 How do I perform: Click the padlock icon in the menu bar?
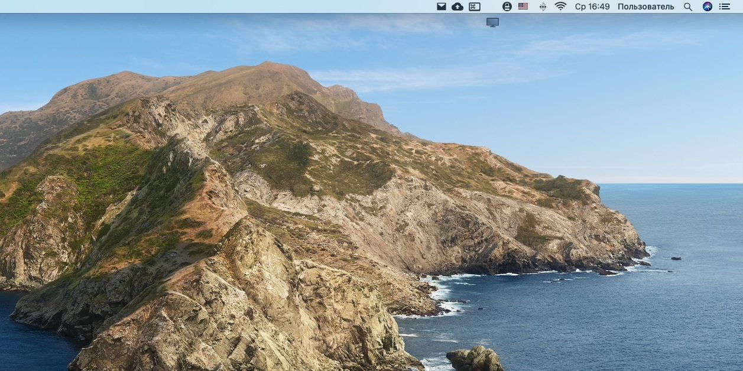[507, 6]
